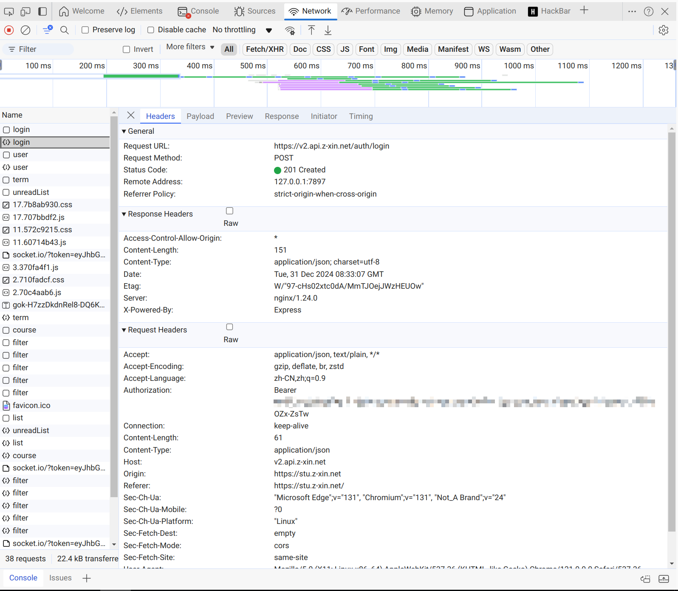Toggle the filter bar funnel icon
This screenshot has height=591, width=678.
(48, 30)
